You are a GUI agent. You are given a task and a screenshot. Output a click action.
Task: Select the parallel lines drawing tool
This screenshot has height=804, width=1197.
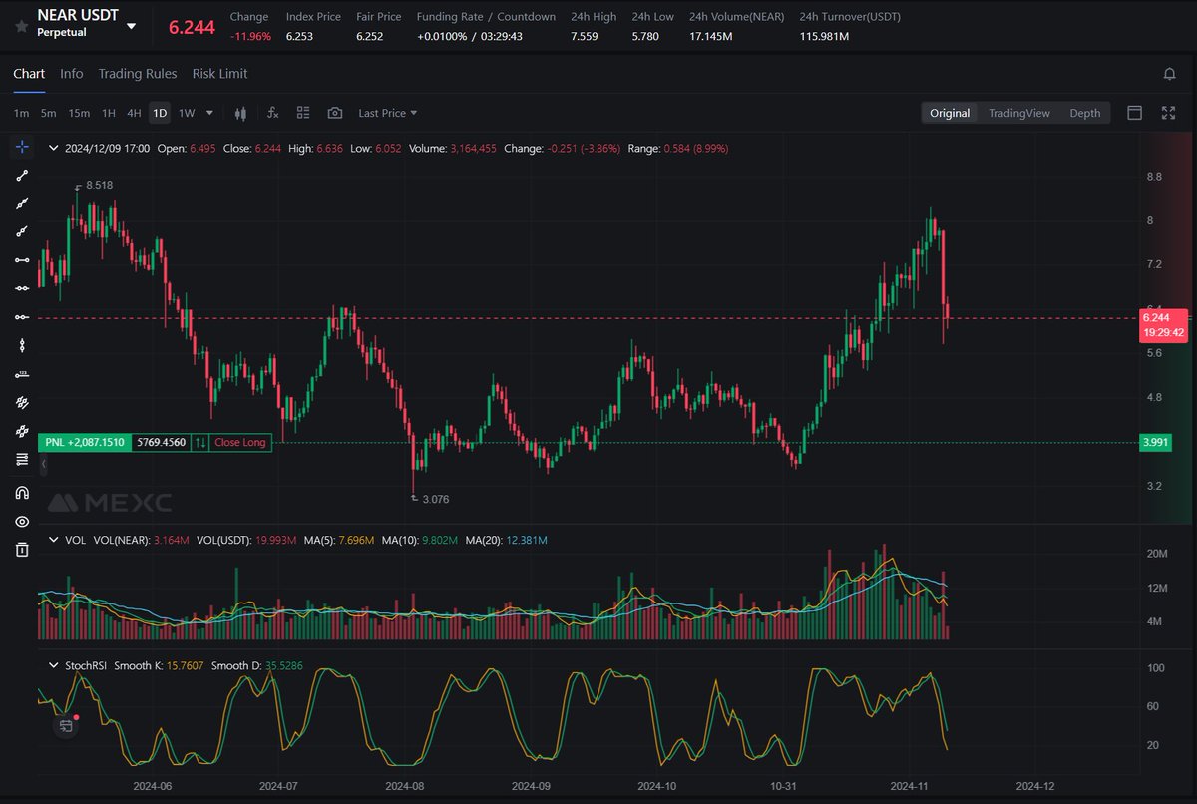pyautogui.click(x=22, y=432)
